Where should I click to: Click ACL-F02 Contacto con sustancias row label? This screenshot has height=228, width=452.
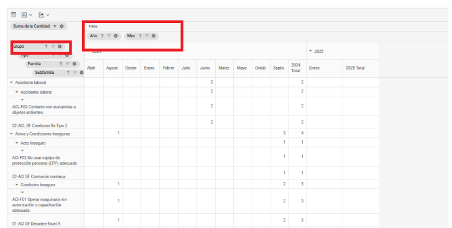44,109
